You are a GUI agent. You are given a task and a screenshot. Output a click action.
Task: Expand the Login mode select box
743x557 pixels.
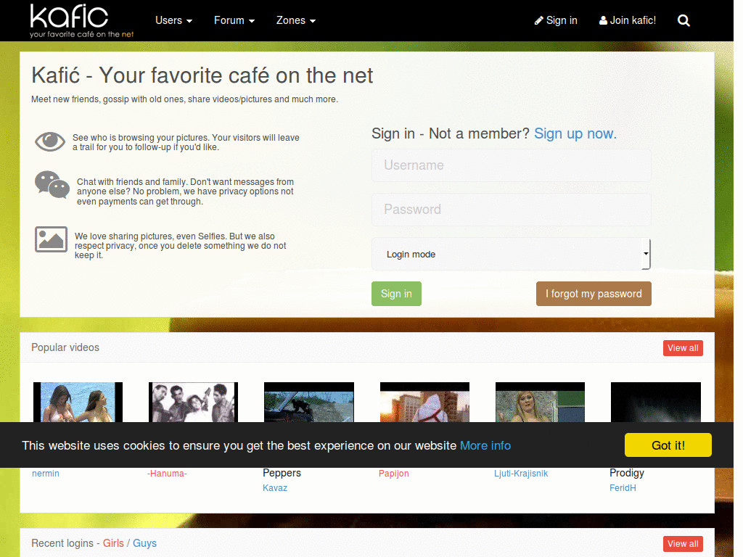[x=511, y=254]
